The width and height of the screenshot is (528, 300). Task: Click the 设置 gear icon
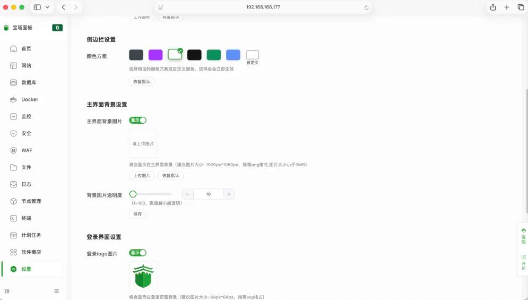point(13,269)
